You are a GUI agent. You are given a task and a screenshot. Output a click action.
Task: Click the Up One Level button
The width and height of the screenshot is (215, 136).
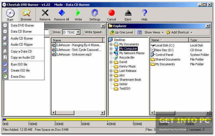coord(122,33)
